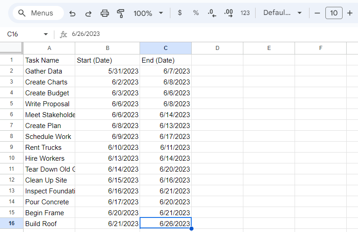Click the Redo arrow icon

pos(88,13)
